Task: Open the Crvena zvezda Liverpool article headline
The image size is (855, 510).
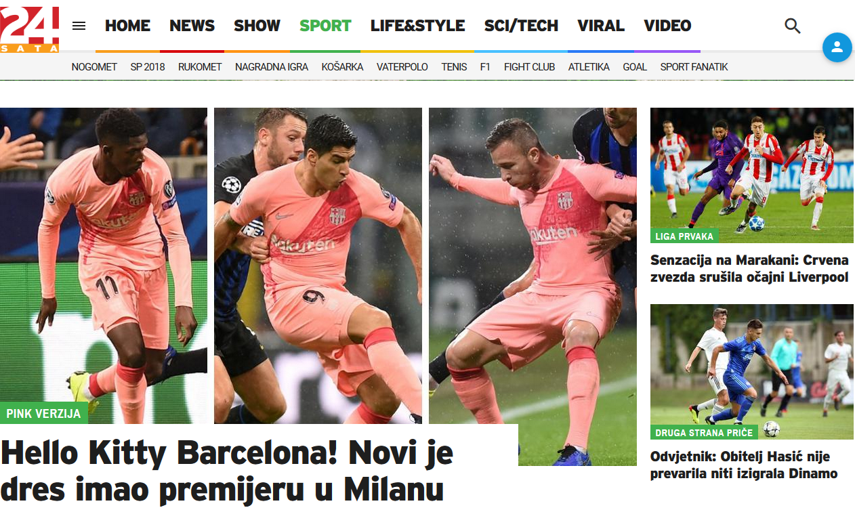Action: click(749, 269)
